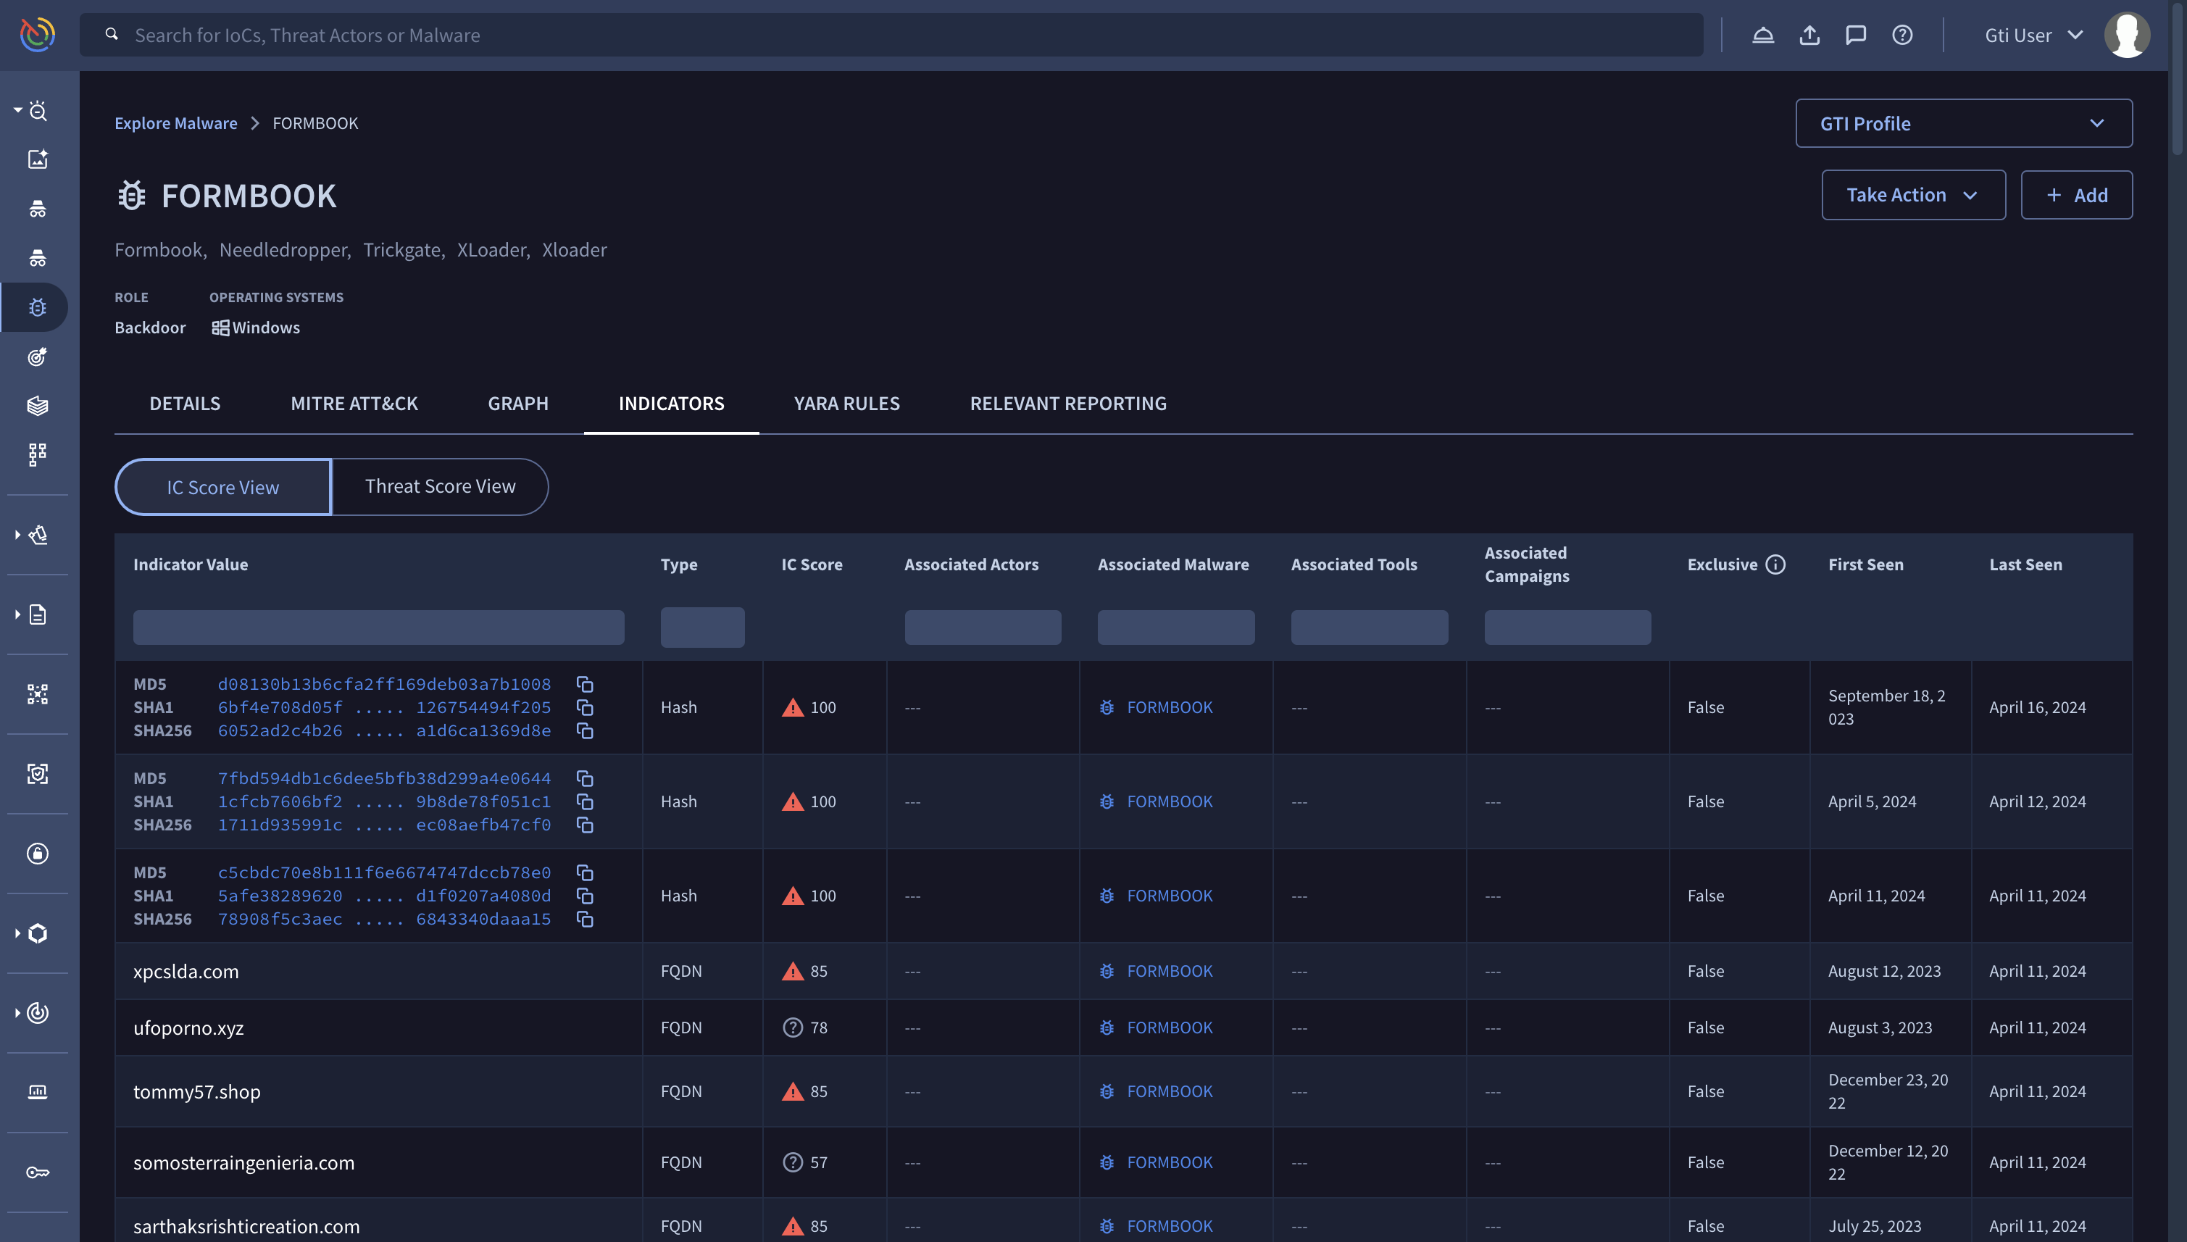Click the First Seen column header
The width and height of the screenshot is (2187, 1242).
click(1865, 564)
